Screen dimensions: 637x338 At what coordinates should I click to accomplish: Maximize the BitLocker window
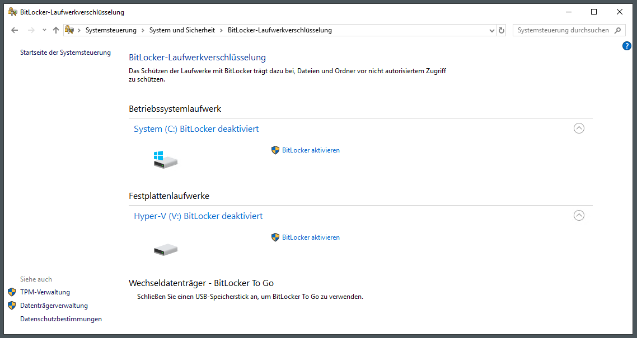pyautogui.click(x=594, y=12)
